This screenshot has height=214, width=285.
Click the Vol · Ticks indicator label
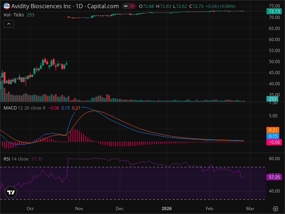coord(14,15)
